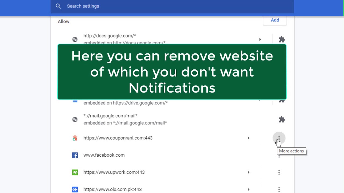
Task: Click the search magnifier icon
Action: 58,6
